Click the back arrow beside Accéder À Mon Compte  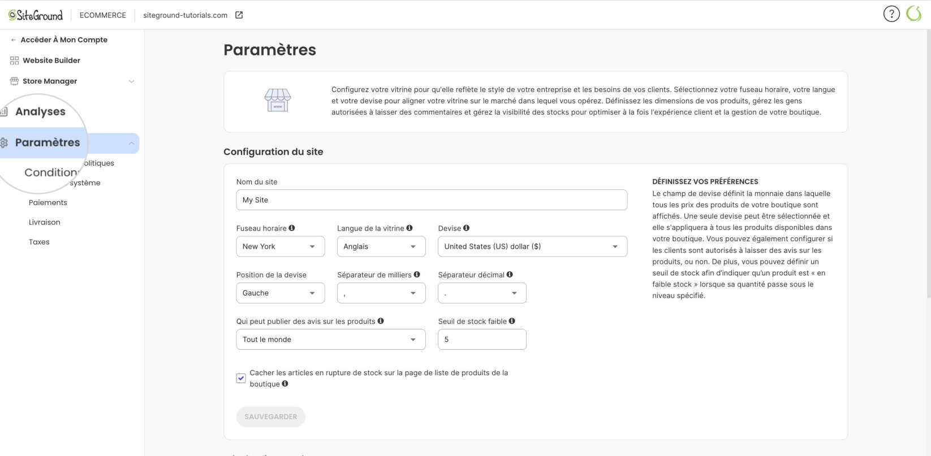coord(14,40)
